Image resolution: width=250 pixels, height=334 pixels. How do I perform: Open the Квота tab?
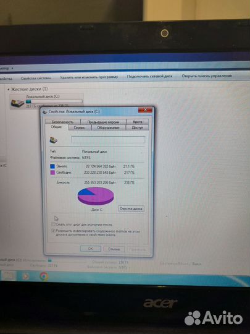137,122
